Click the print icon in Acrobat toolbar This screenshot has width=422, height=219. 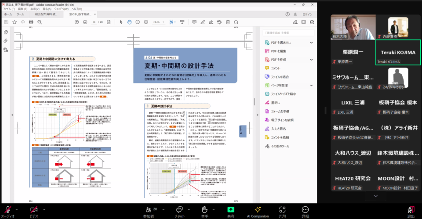(x=31, y=22)
